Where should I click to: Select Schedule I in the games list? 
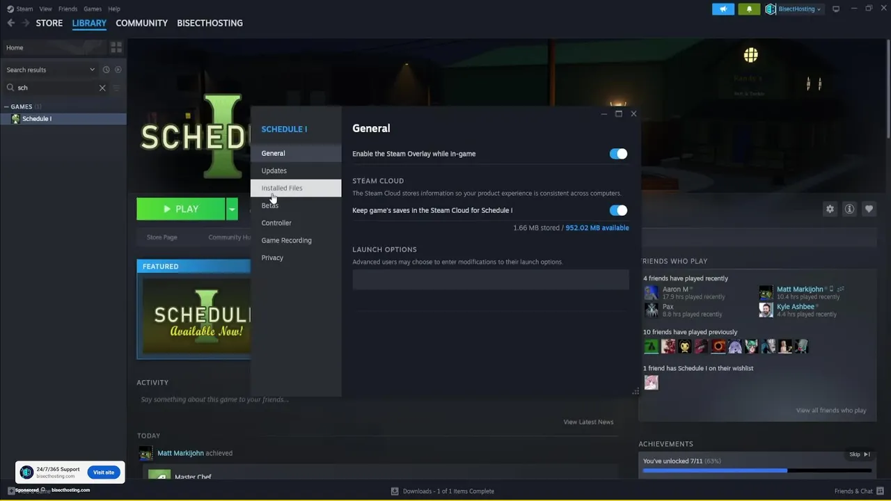(x=63, y=119)
